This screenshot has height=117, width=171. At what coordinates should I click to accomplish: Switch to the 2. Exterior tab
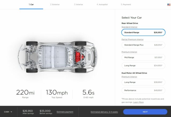click(55, 5)
